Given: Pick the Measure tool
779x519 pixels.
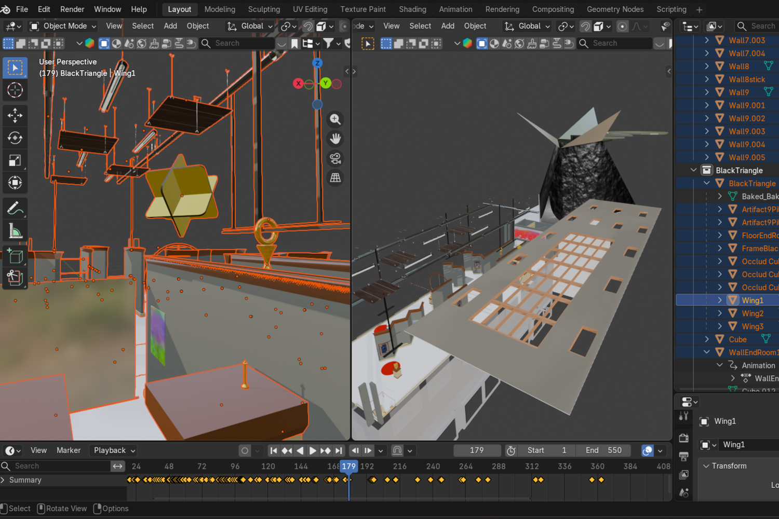Looking at the screenshot, I should click(x=15, y=231).
